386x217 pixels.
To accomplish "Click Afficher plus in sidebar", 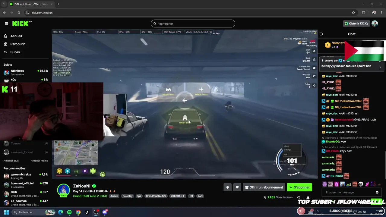I will (x=11, y=161).
